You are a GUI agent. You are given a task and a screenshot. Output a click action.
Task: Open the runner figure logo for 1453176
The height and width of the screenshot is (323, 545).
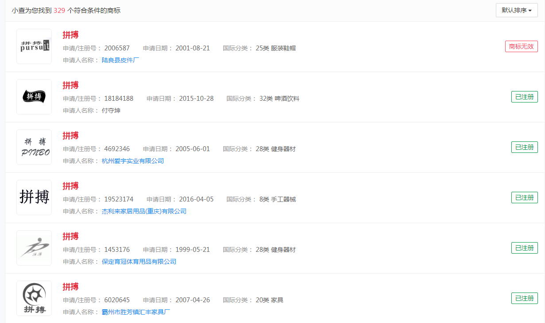coord(34,248)
